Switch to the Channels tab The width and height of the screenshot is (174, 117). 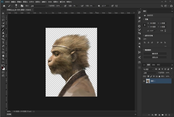point(154,65)
